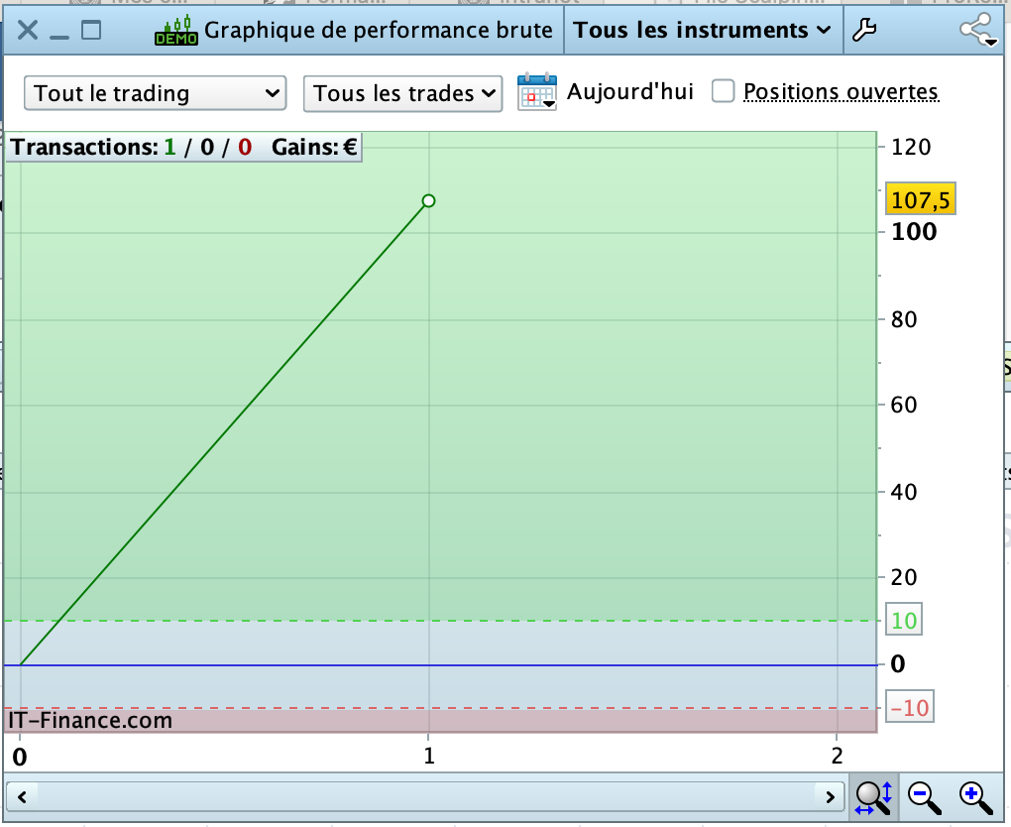Open the Tous les trades dropdown
The height and width of the screenshot is (827, 1011).
coord(403,93)
